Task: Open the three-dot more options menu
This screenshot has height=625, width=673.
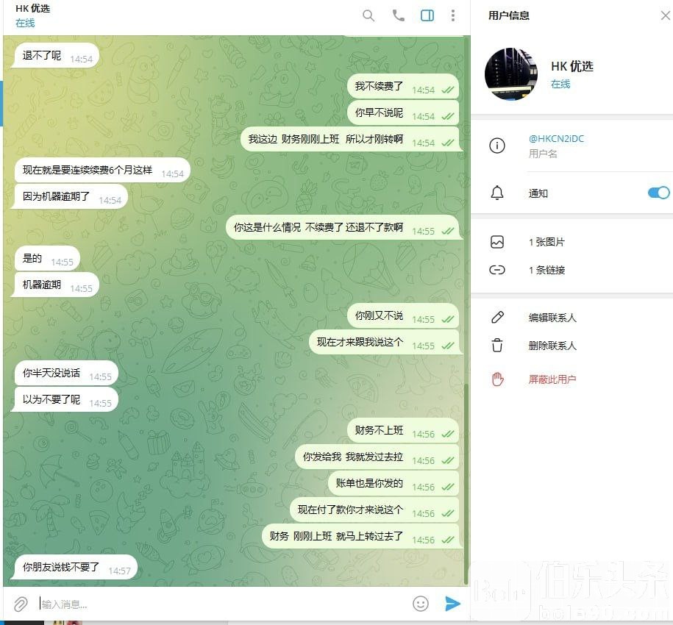Action: point(453,16)
